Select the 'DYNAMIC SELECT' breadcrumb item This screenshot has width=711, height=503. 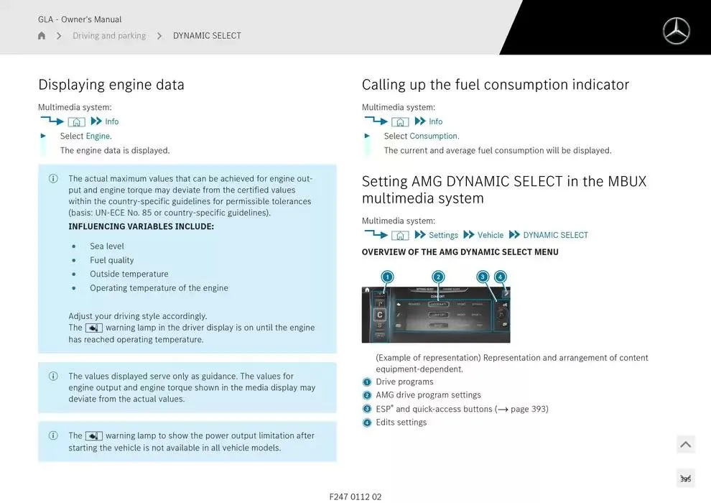coord(207,36)
